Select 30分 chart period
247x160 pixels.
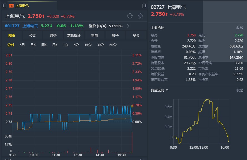click(x=100, y=45)
